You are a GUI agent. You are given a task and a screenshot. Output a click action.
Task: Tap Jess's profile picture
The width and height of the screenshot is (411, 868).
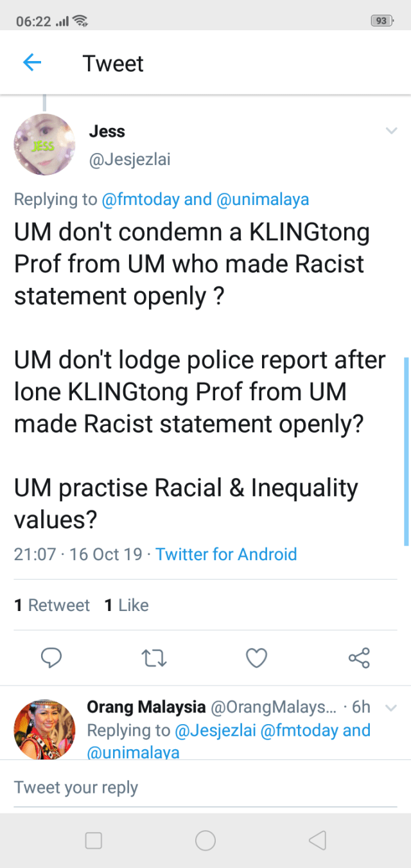pos(44,145)
